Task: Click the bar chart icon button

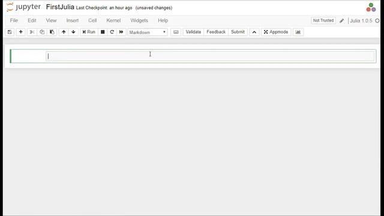Action: (x=298, y=32)
